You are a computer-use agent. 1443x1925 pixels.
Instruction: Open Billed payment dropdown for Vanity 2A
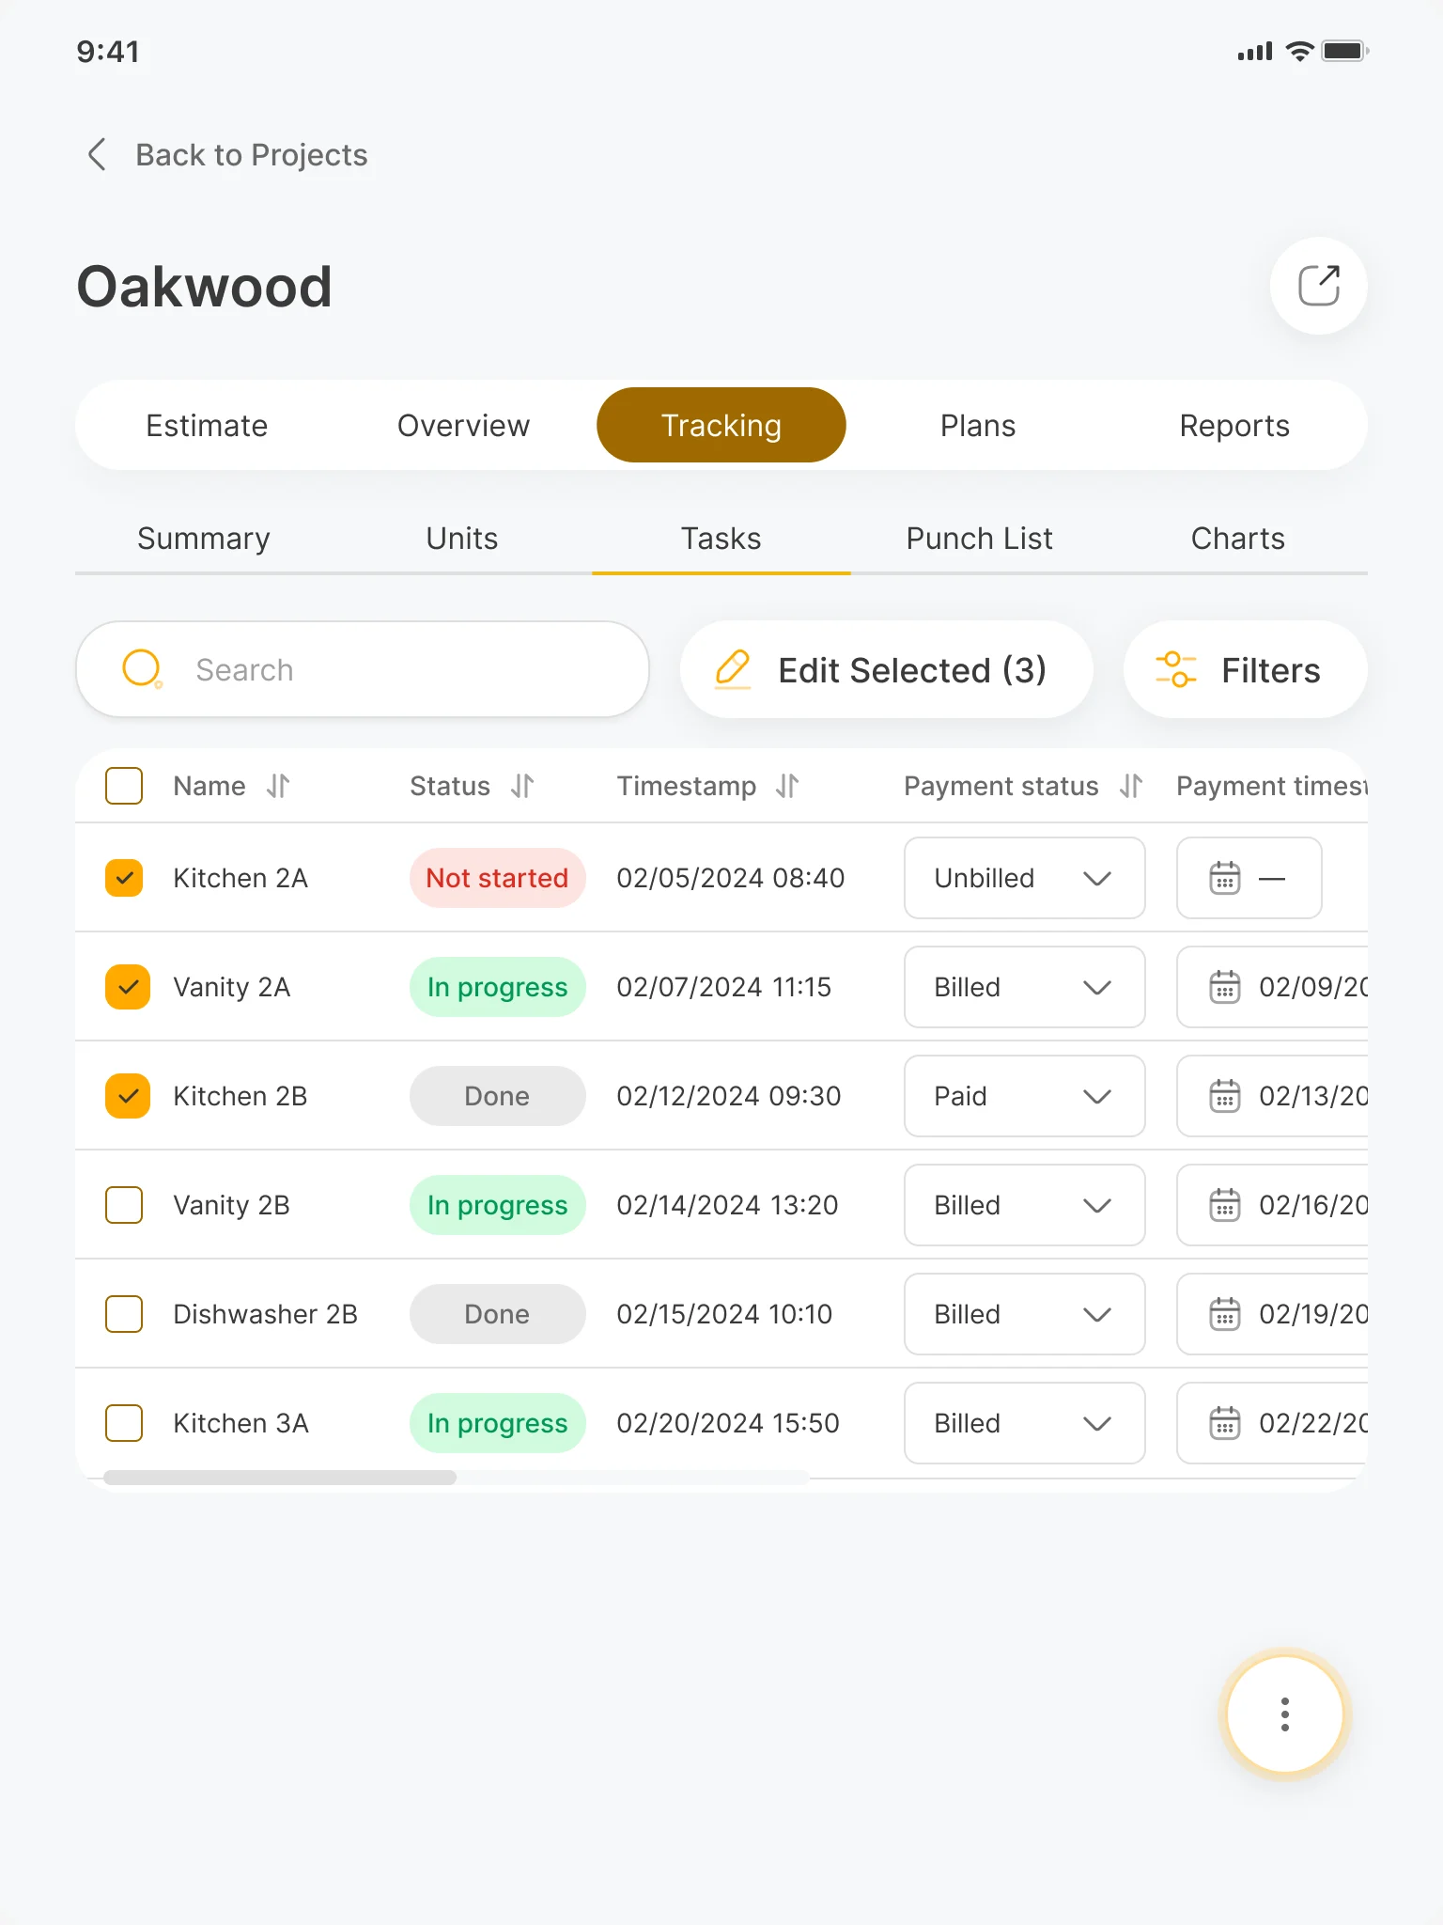pyautogui.click(x=1024, y=987)
